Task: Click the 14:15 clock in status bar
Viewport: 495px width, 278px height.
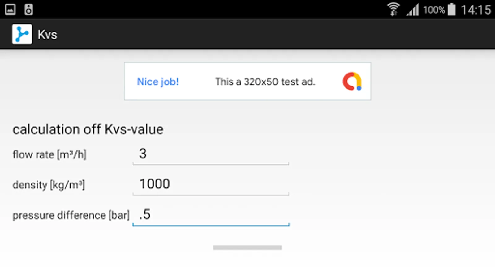Action: [476, 10]
